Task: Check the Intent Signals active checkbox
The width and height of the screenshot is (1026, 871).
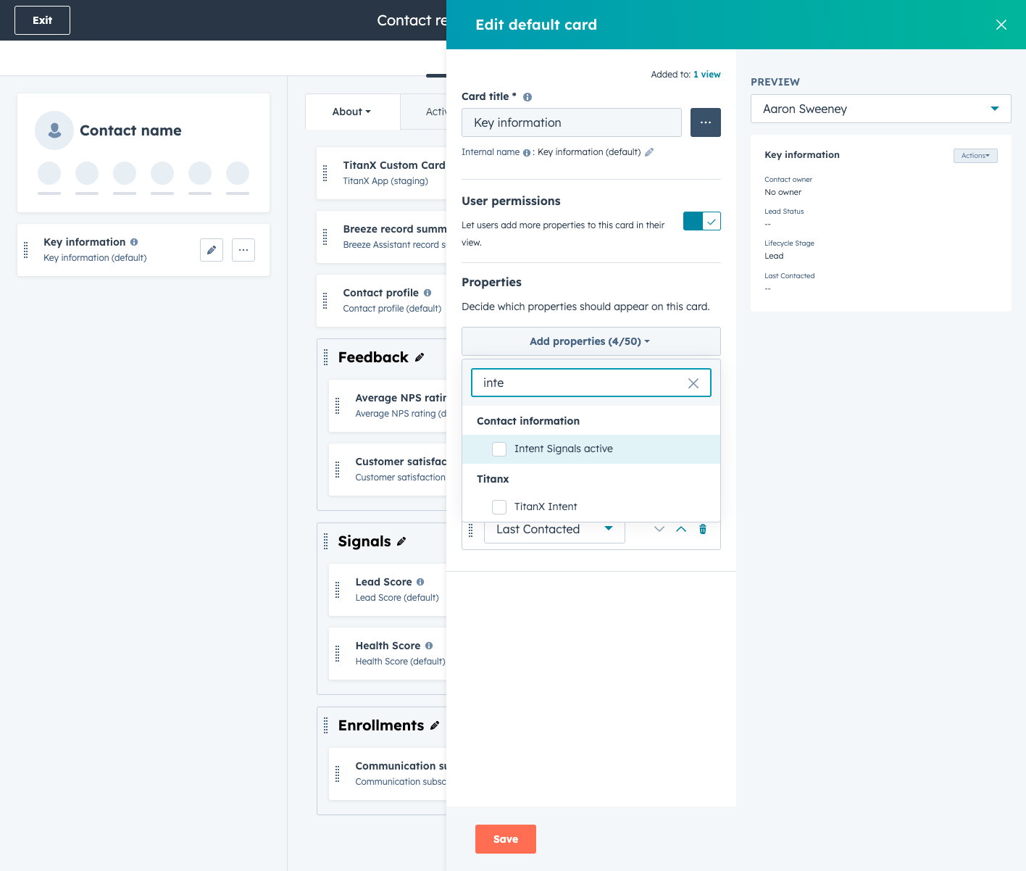Action: click(x=499, y=449)
